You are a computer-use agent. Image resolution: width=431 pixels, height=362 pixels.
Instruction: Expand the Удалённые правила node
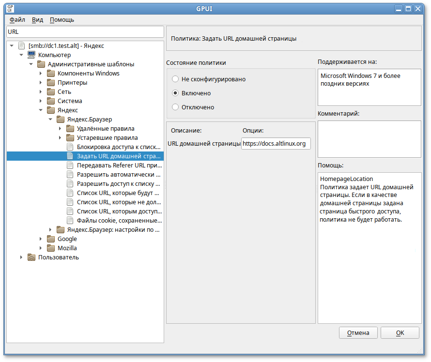(x=60, y=129)
